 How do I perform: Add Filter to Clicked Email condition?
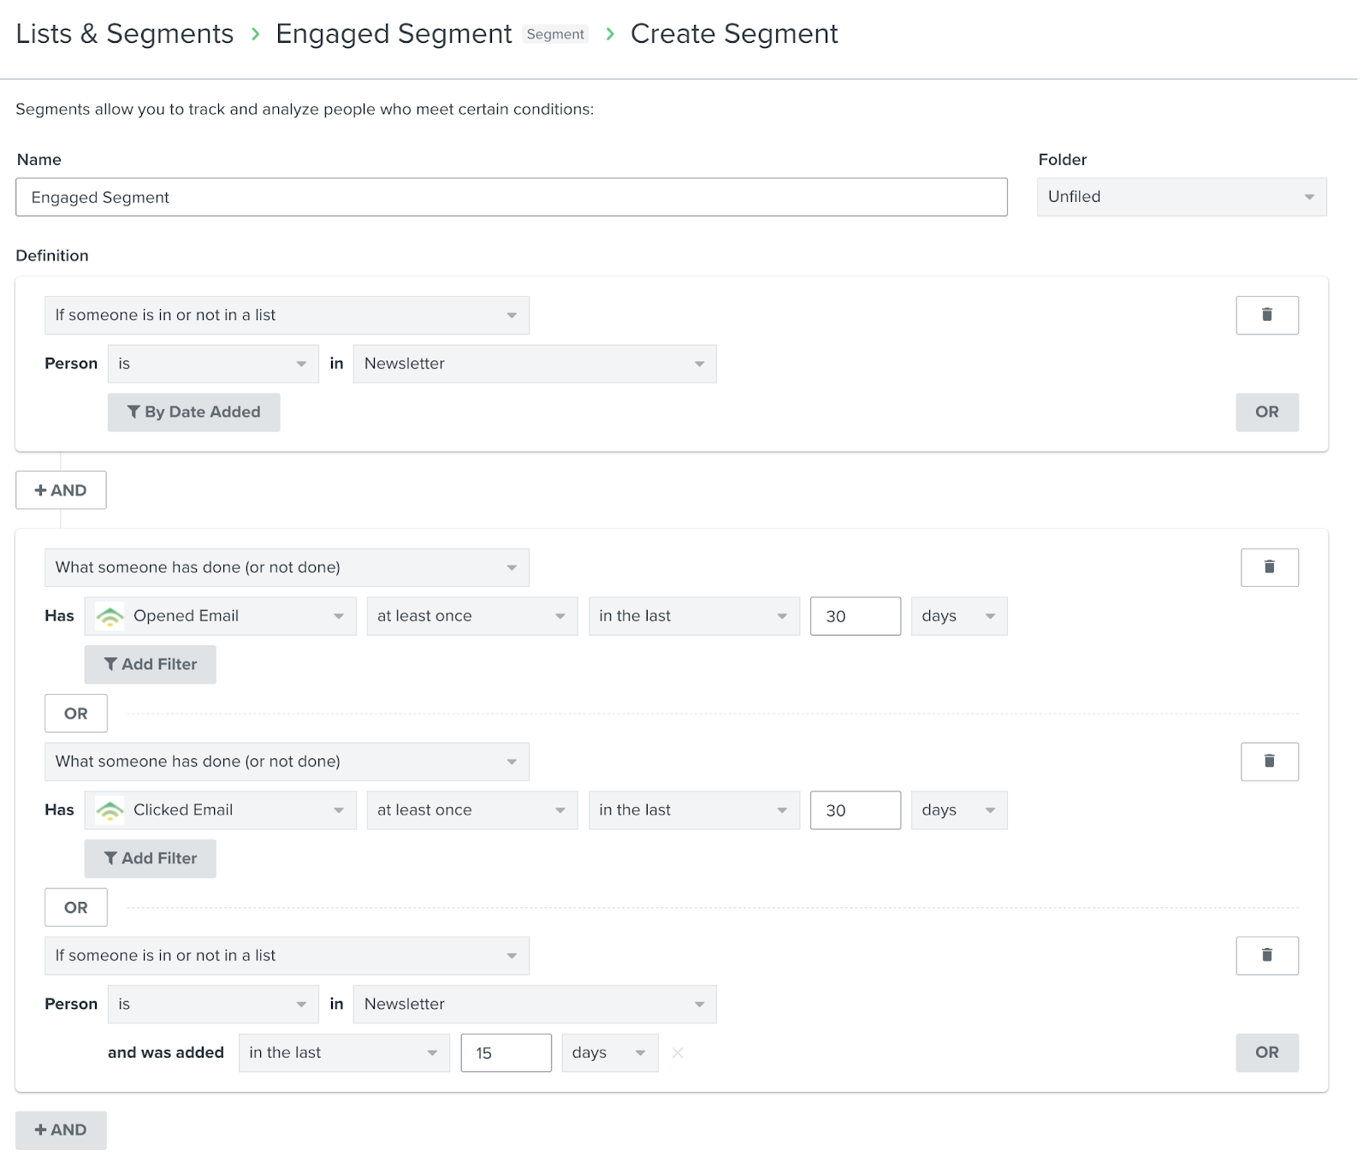[150, 858]
